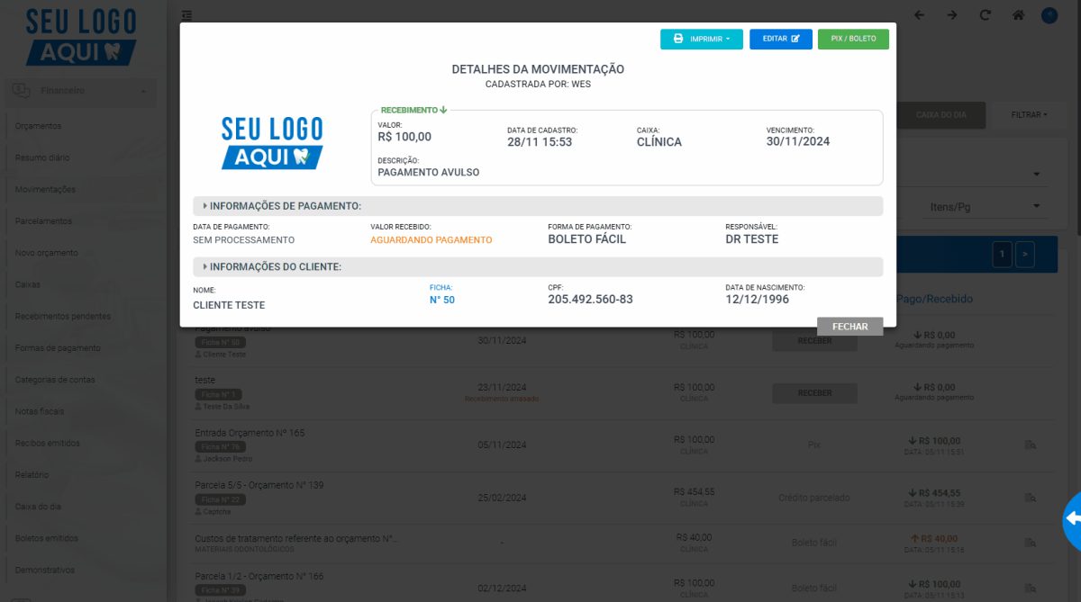This screenshot has height=602, width=1081.
Task: Open the Relatório sidebar item
Action: point(32,474)
